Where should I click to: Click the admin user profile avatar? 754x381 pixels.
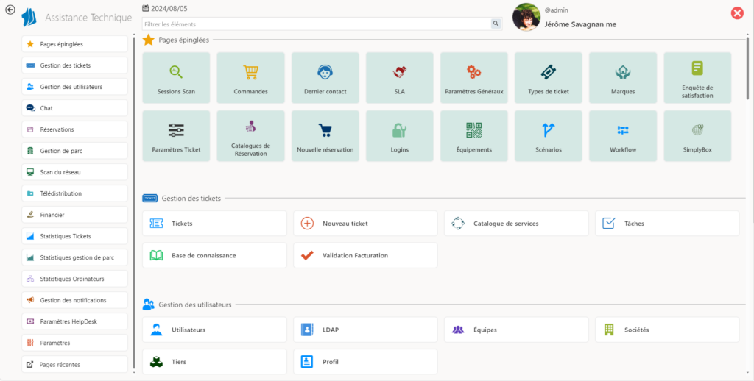pyautogui.click(x=526, y=17)
